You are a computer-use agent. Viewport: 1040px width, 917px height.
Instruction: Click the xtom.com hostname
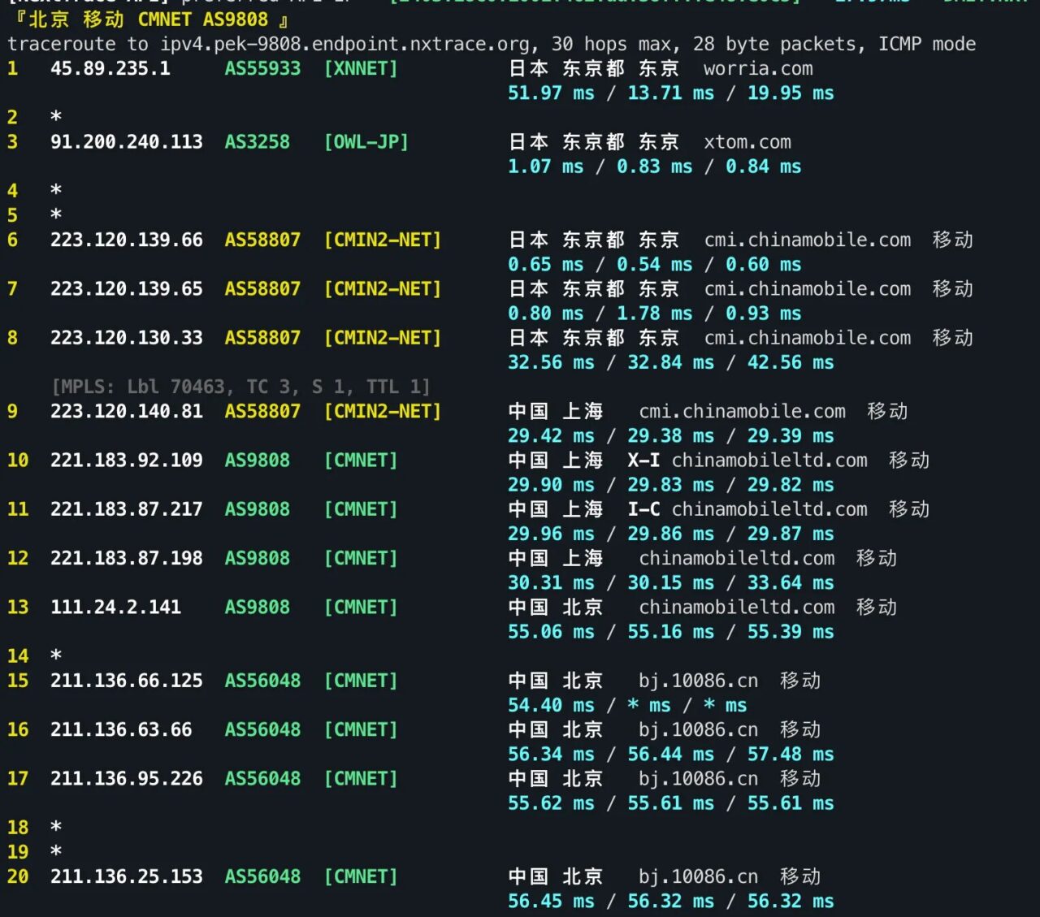coord(747,142)
